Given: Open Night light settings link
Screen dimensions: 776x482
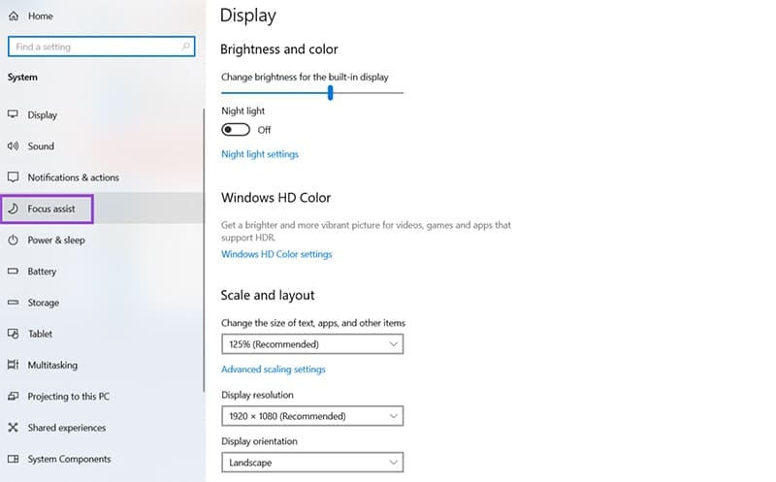Looking at the screenshot, I should pyautogui.click(x=260, y=154).
